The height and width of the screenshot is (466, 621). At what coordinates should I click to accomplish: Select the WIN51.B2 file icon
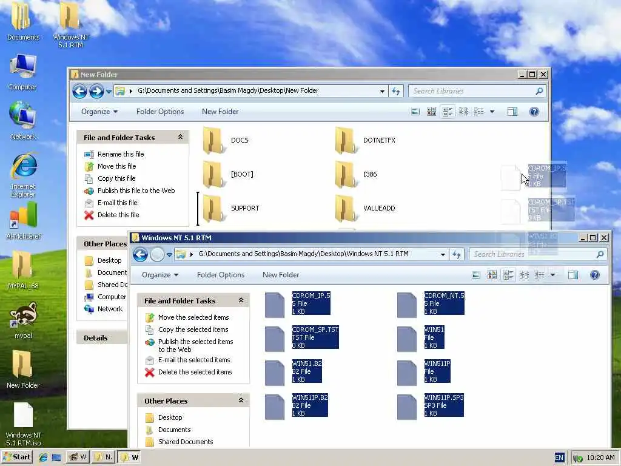click(x=275, y=373)
